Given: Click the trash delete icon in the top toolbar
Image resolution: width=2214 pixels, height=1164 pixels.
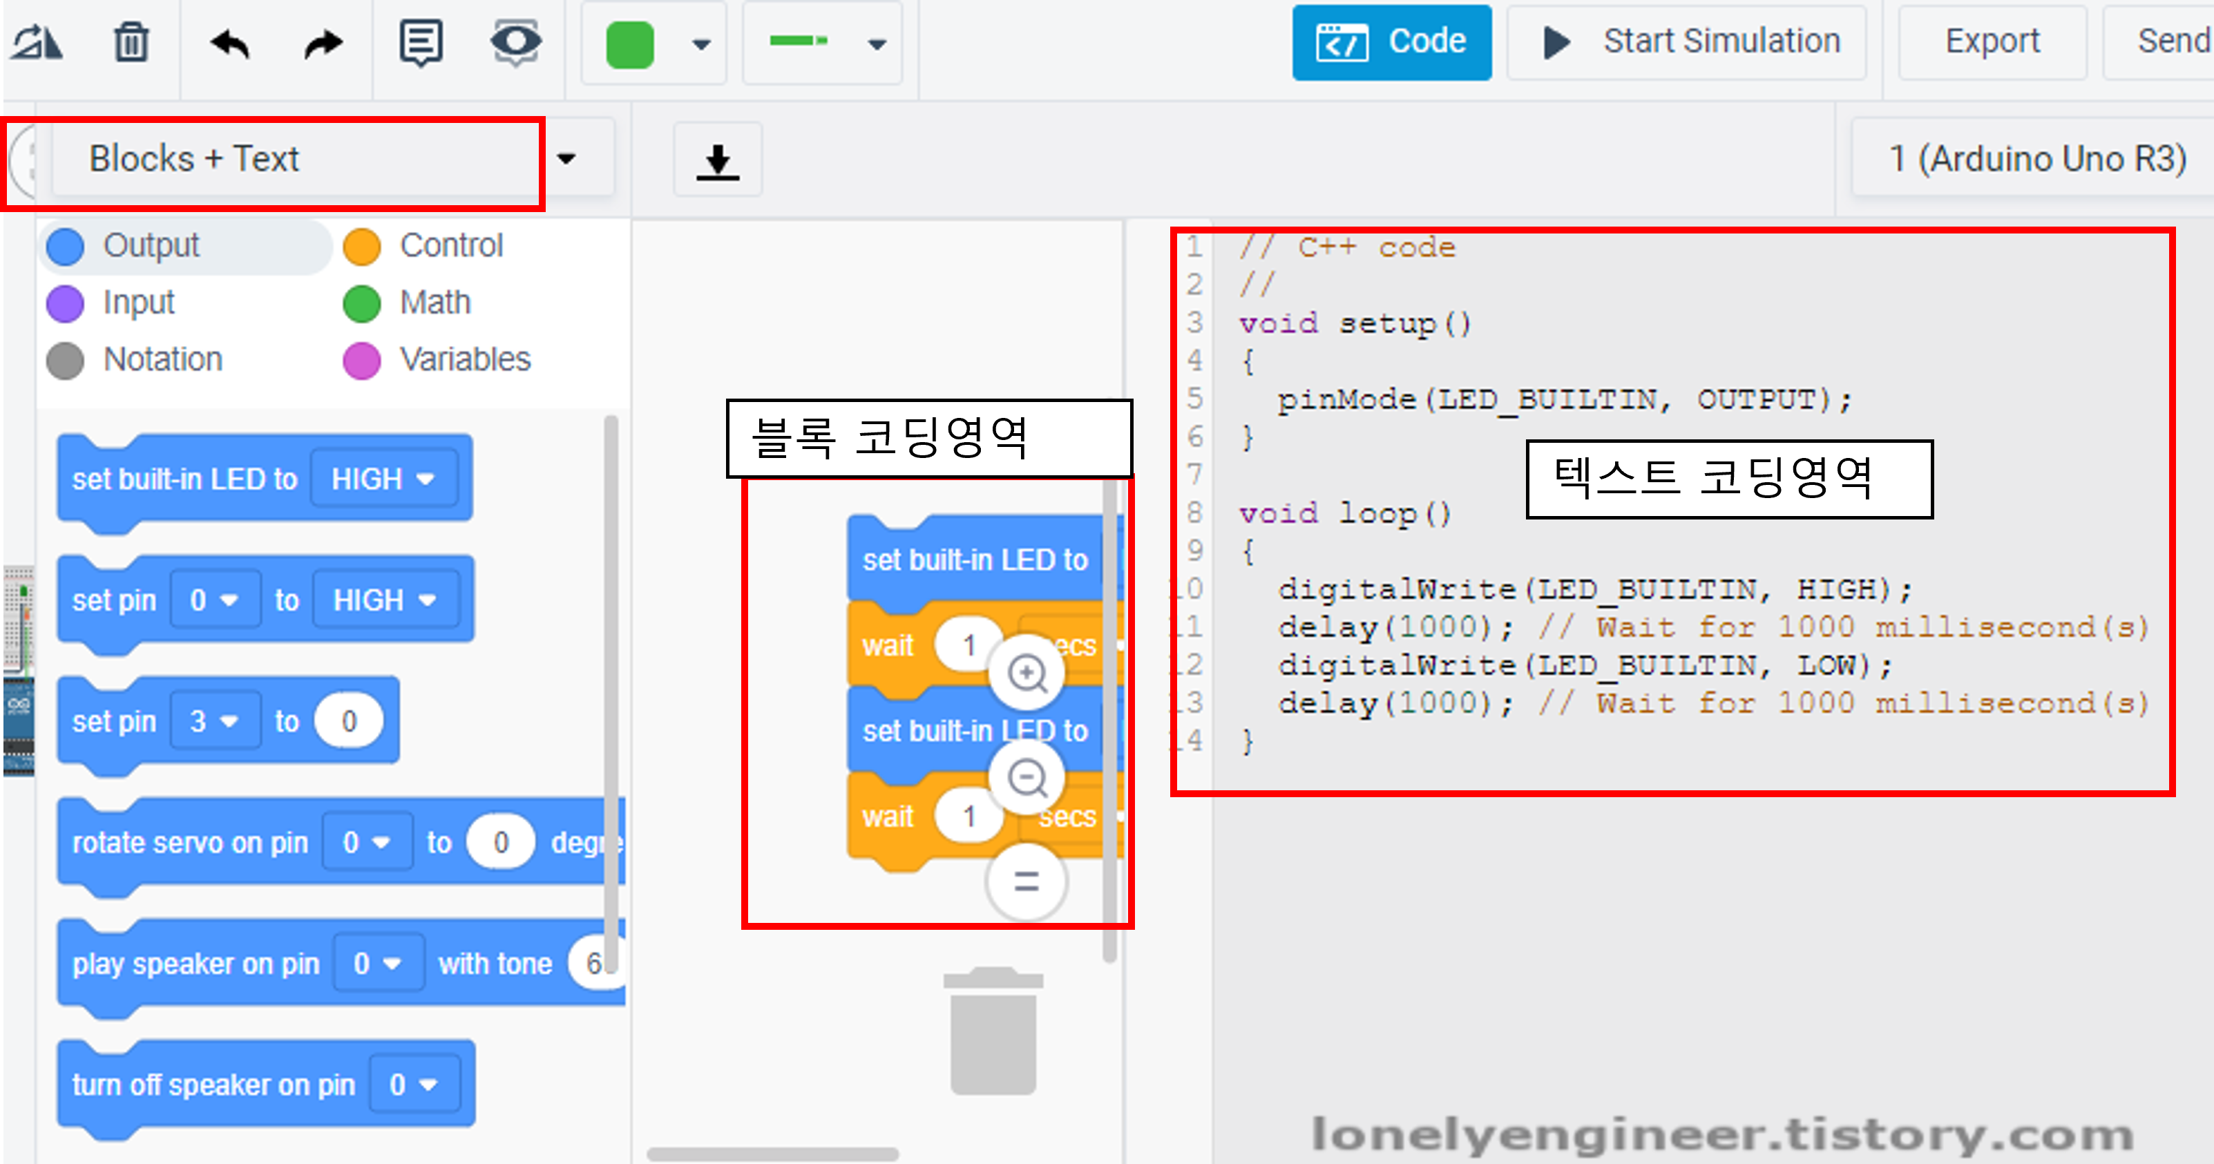Looking at the screenshot, I should [131, 43].
